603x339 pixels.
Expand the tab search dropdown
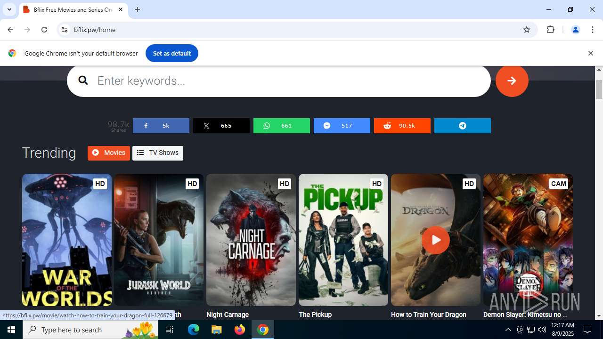[9, 9]
